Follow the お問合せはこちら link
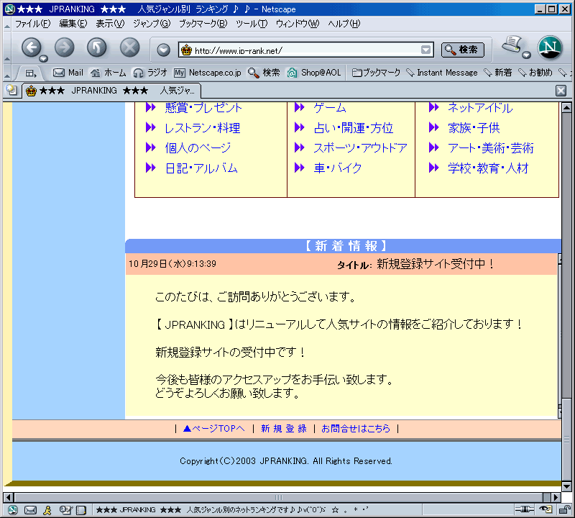This screenshot has height=518, width=575. tap(356, 428)
